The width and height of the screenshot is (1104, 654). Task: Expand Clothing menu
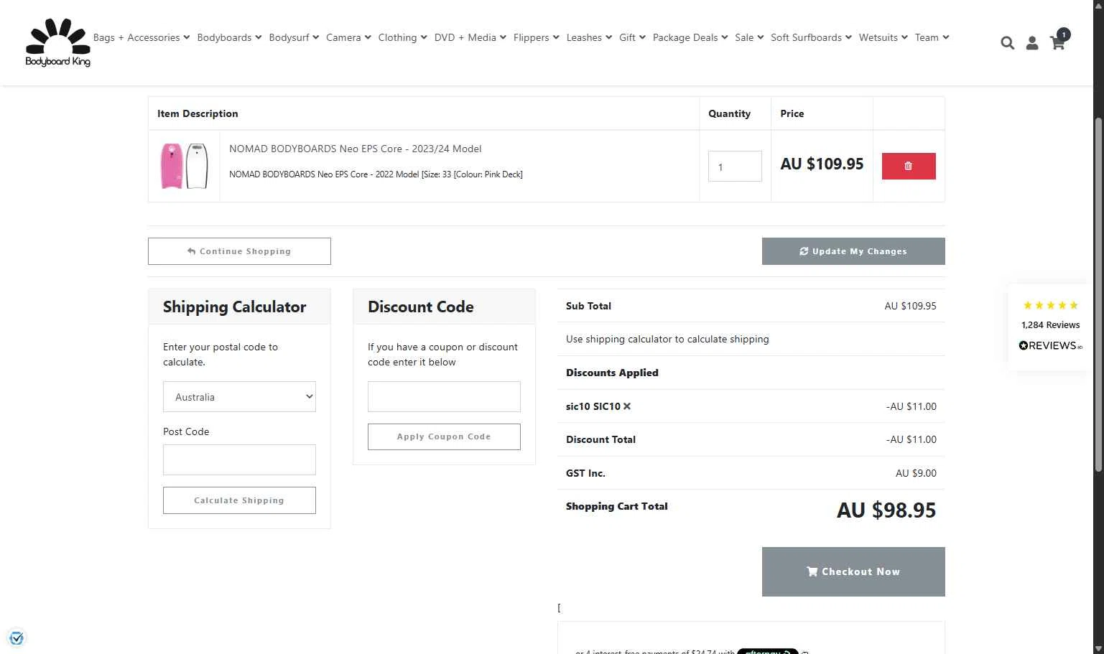pos(402,37)
